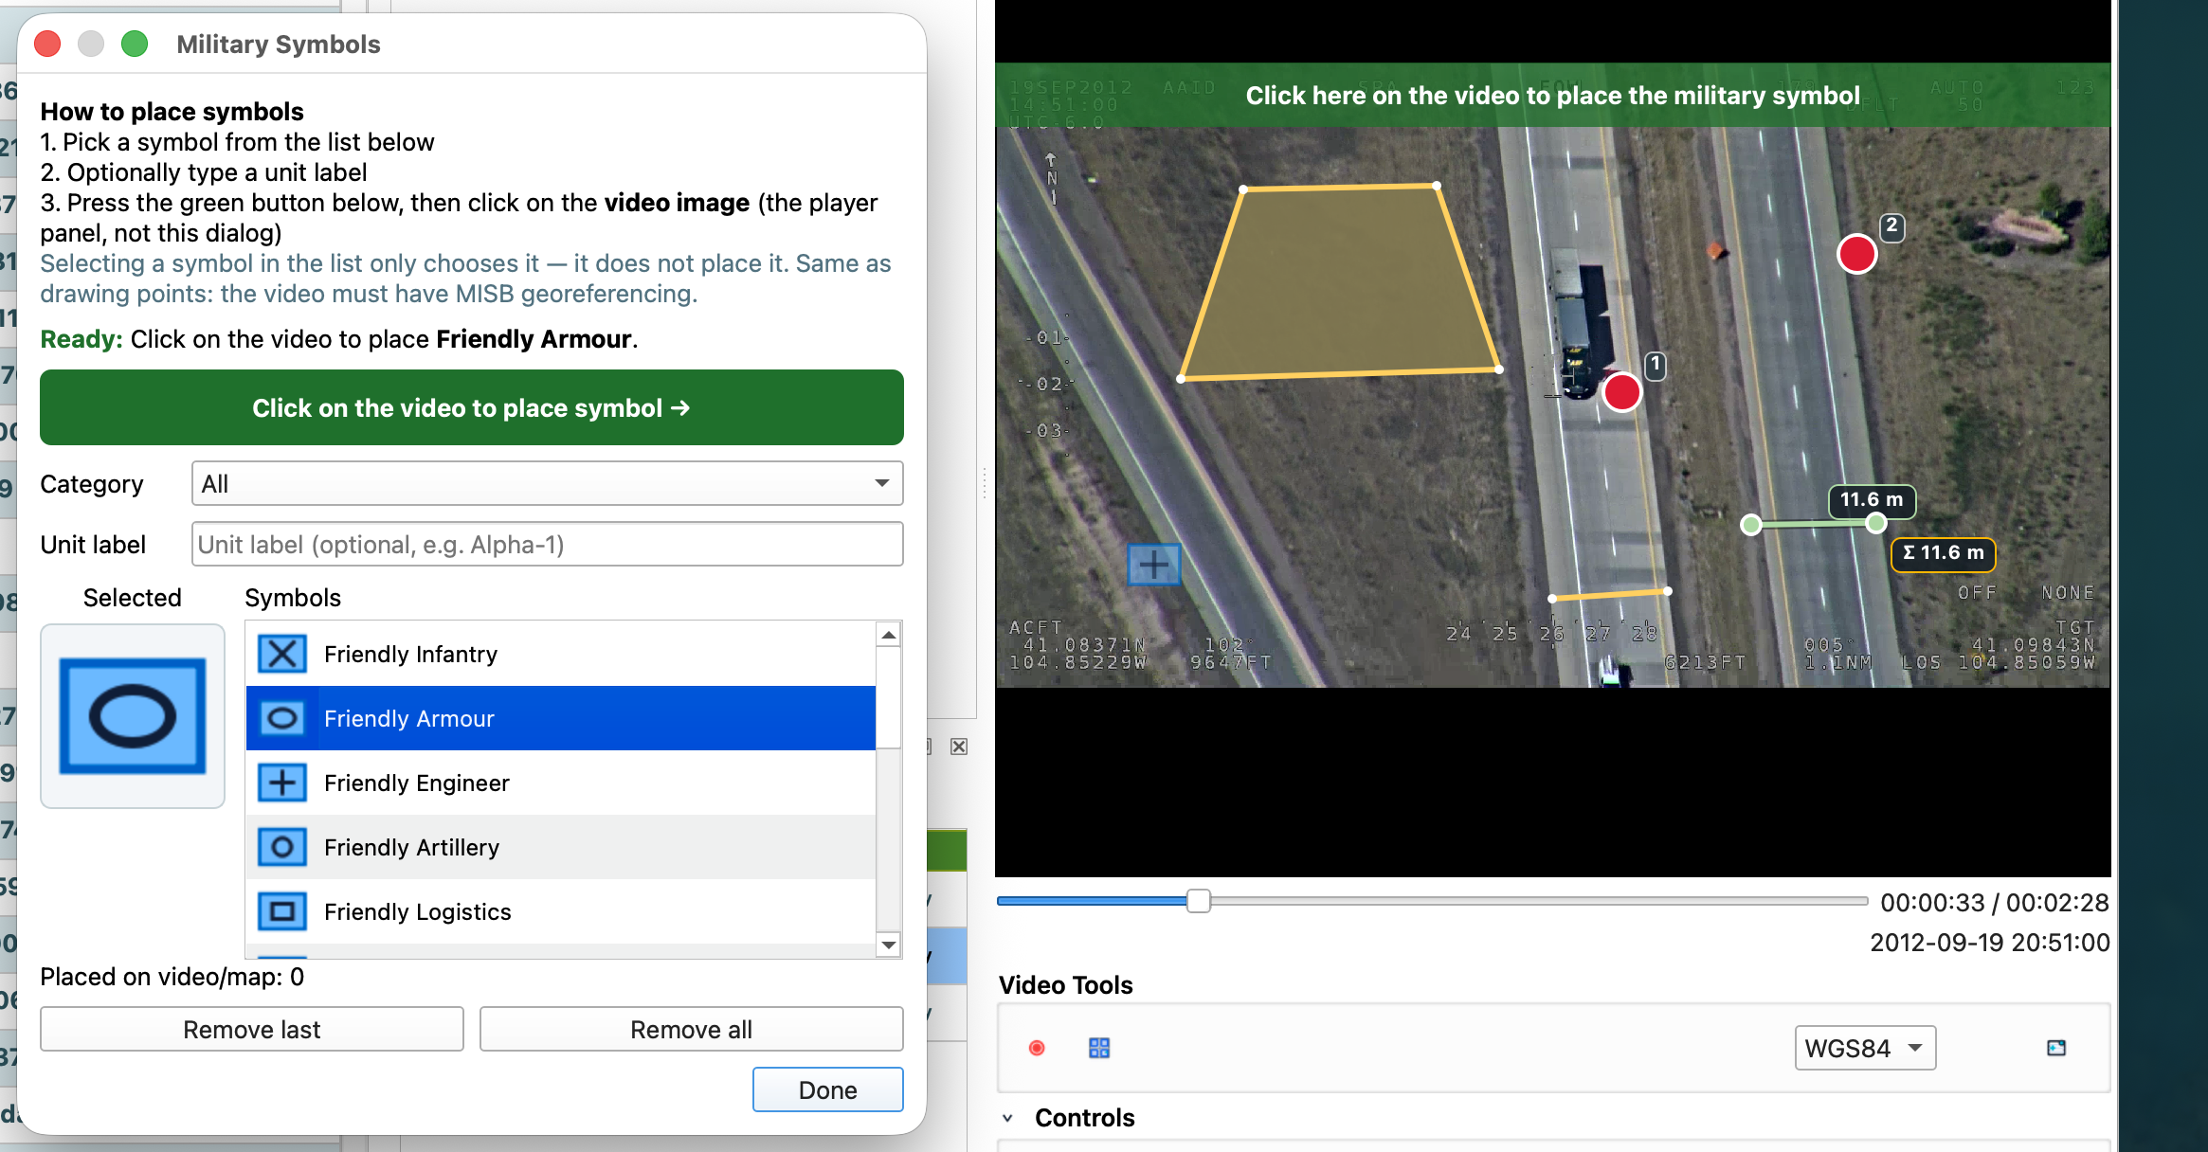Click Remove last button
Image resolution: width=2208 pixels, height=1152 pixels.
251,1029
